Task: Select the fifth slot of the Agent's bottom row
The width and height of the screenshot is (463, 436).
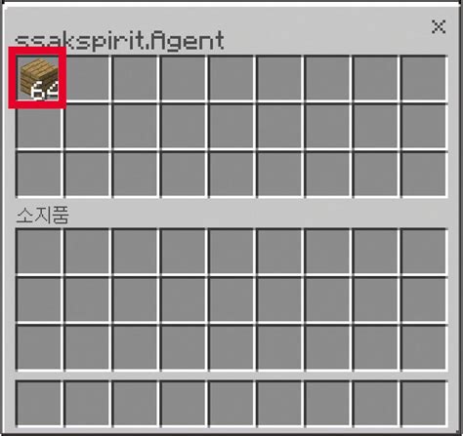Action: pyautogui.click(x=231, y=175)
